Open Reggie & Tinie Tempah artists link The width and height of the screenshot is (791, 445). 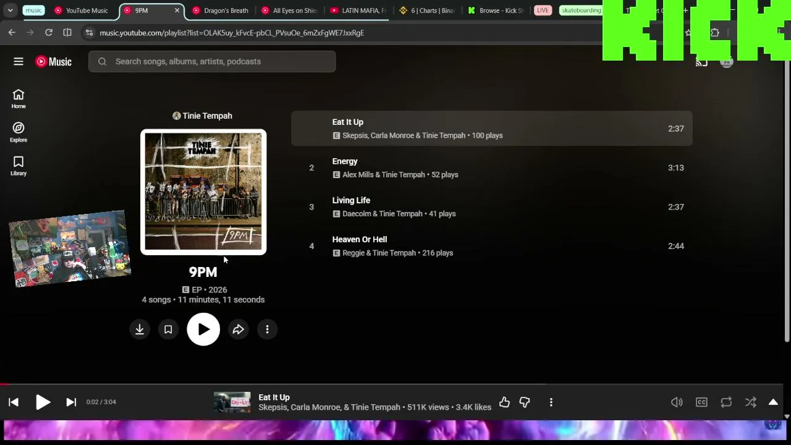379,253
